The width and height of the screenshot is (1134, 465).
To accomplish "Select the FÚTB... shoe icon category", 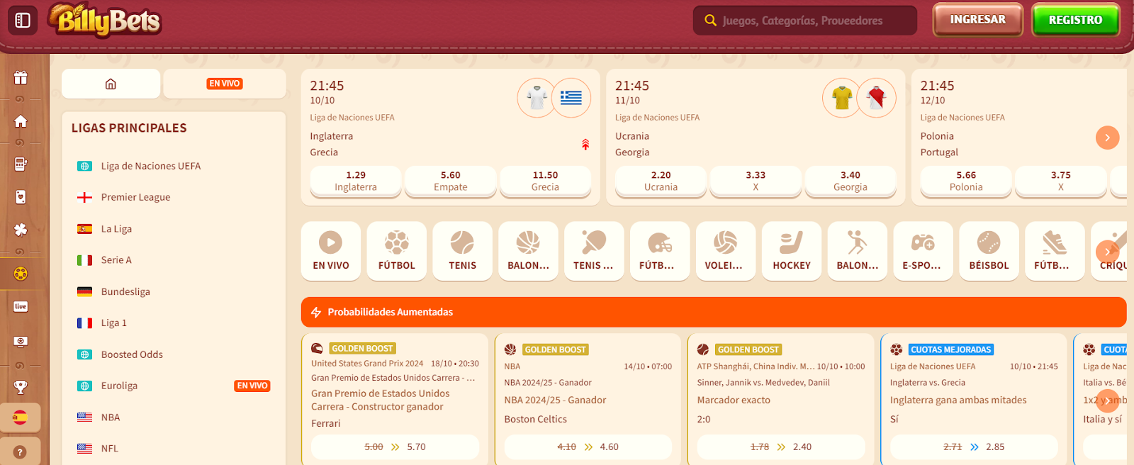I will point(1055,251).
